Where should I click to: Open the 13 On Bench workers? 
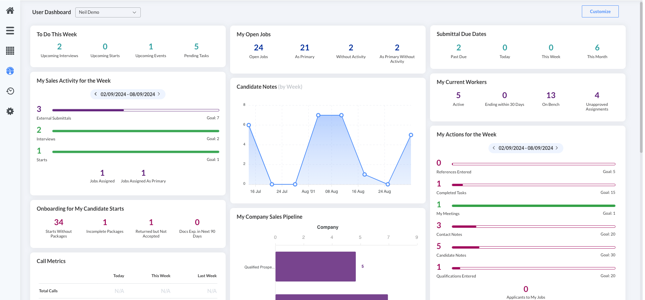[x=551, y=95]
